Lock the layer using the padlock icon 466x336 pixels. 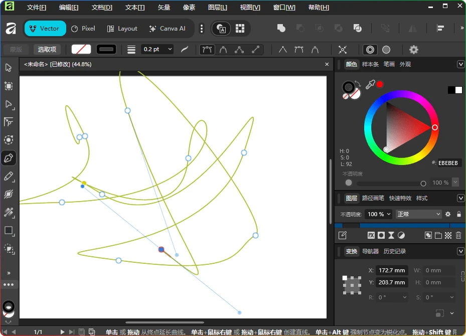pyautogui.click(x=459, y=214)
